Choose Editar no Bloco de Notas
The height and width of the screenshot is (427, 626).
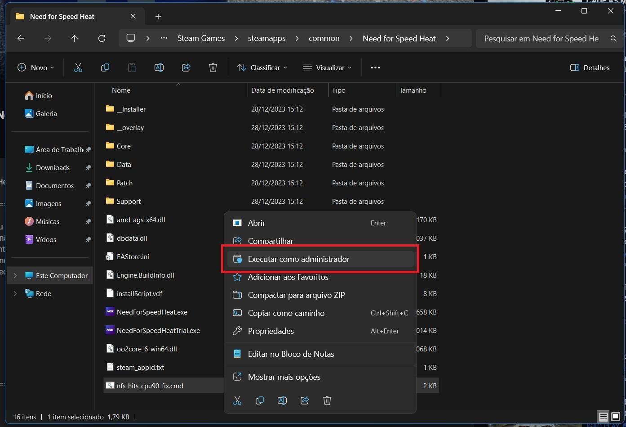tap(320, 354)
